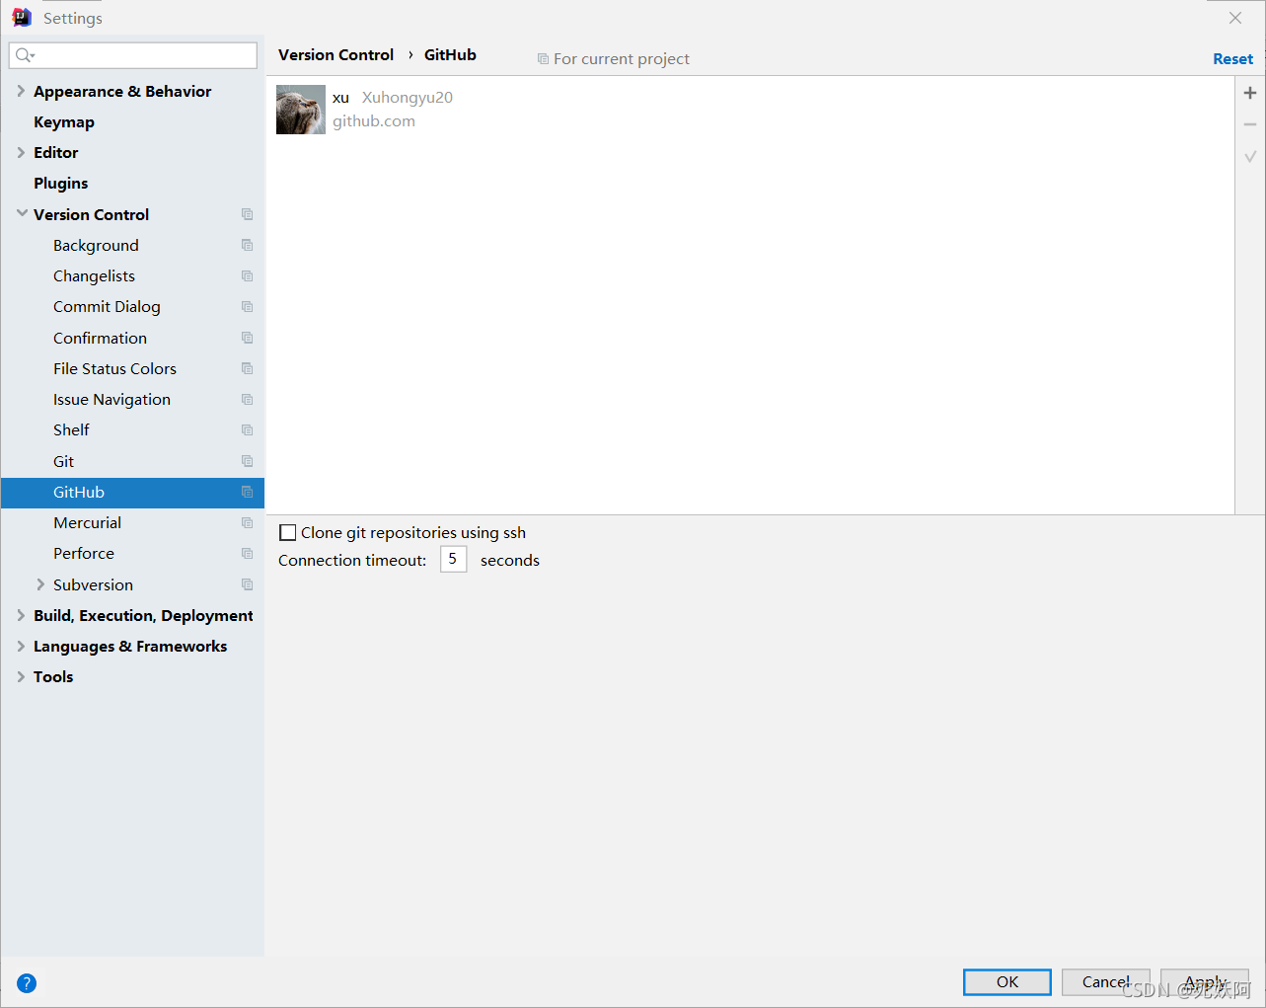Expand Build, Execution, Deployment section
1266x1008 pixels.
[21, 615]
